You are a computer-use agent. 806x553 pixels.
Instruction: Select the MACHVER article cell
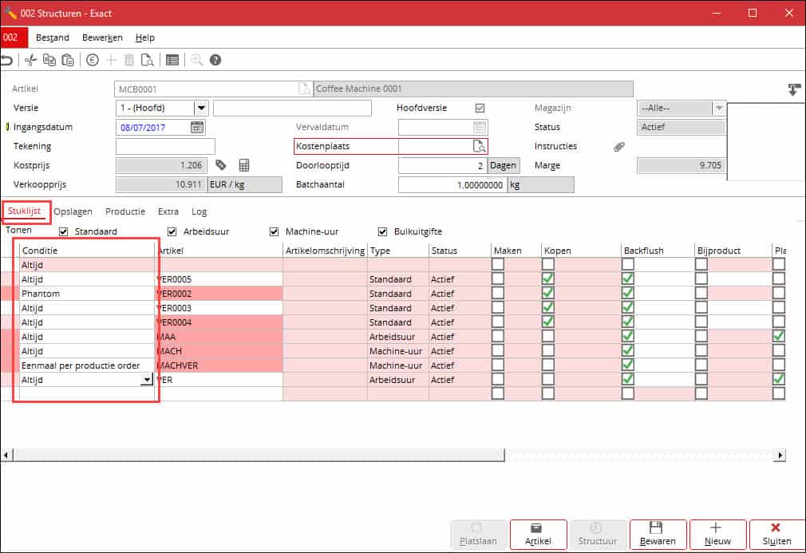(219, 365)
